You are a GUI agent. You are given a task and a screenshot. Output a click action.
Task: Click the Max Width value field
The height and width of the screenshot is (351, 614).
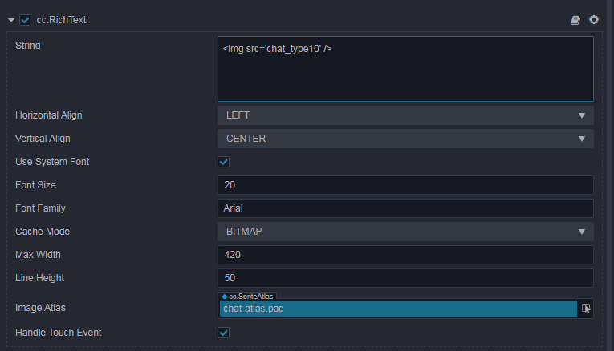click(405, 255)
